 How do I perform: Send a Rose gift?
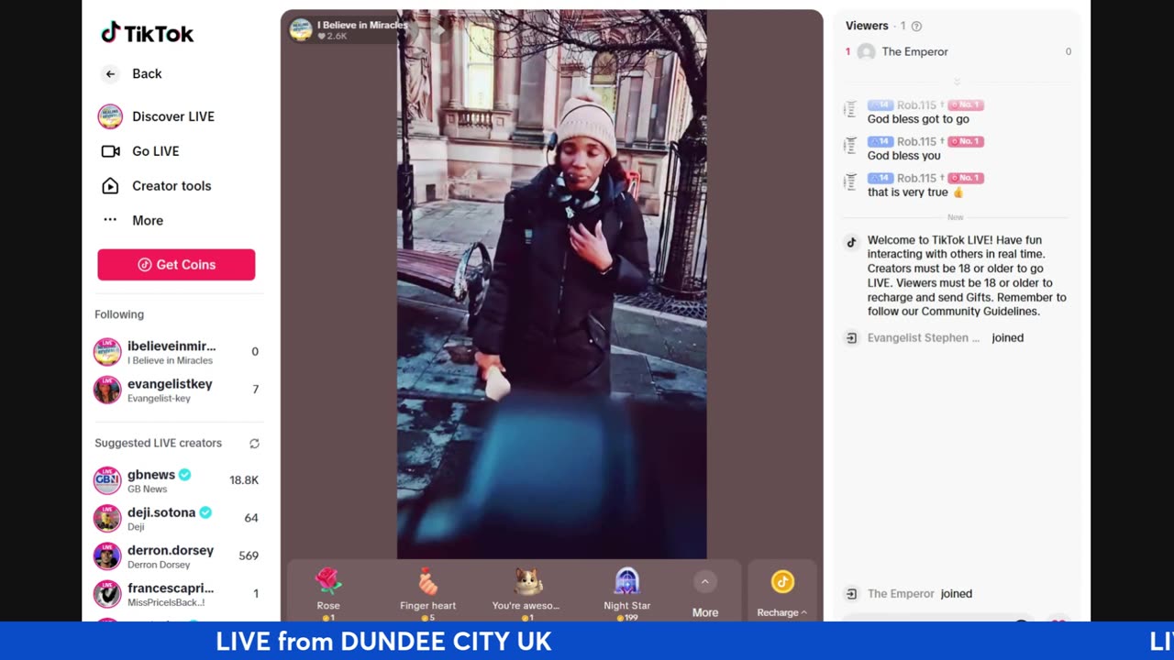(328, 593)
